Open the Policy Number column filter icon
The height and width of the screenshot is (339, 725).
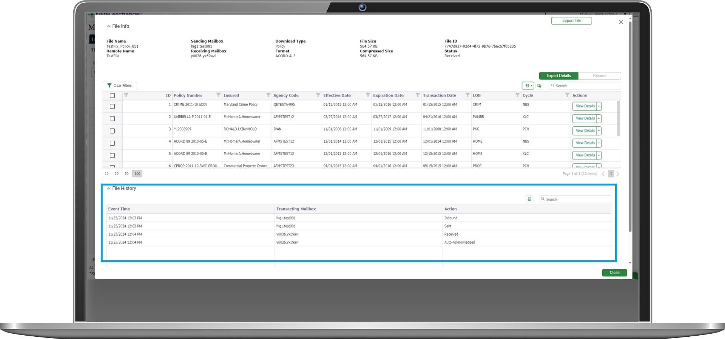pyautogui.click(x=218, y=95)
